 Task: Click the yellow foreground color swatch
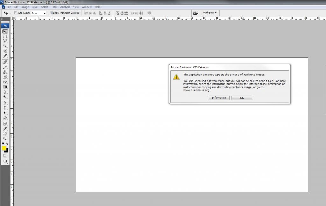click(4, 148)
